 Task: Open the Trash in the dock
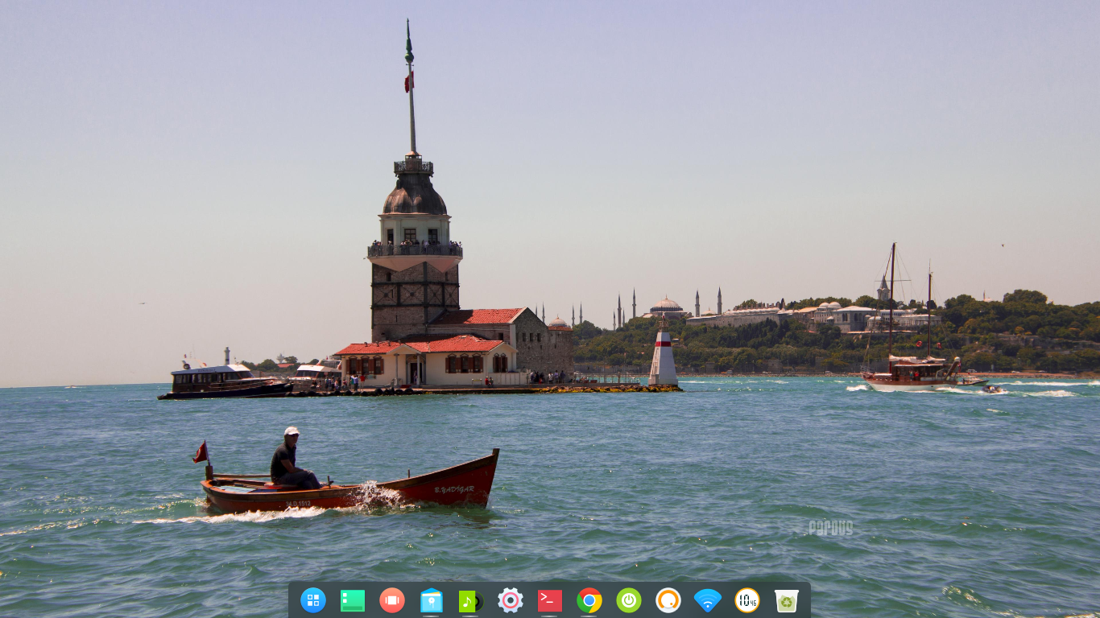[x=787, y=600]
